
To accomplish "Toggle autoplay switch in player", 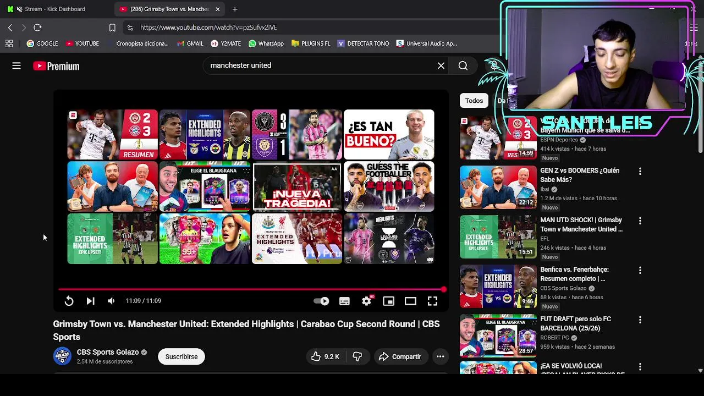I will tap(321, 301).
